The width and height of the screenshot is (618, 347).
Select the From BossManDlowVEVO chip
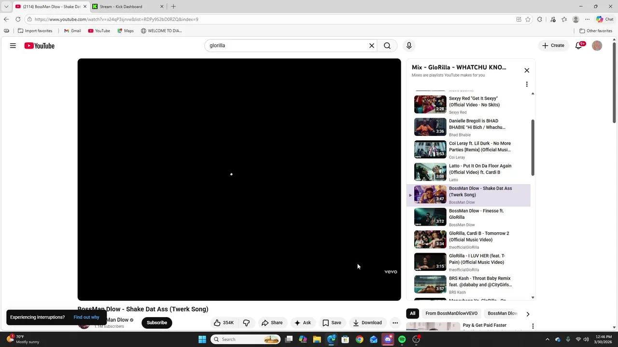tap(451, 314)
